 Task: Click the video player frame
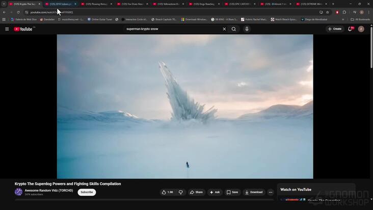(x=185, y=107)
